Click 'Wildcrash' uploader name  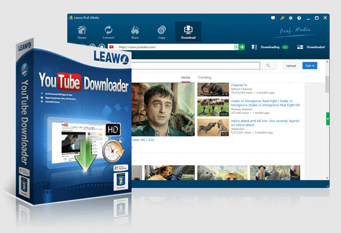click(x=238, y=129)
